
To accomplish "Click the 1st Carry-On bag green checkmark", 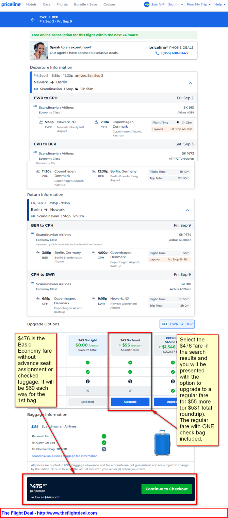I will [x=104, y=442].
